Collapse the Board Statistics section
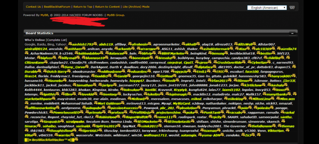This screenshot has height=144, width=319. pyautogui.click(x=292, y=33)
